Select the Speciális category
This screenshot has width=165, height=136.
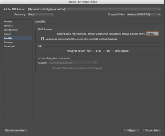(18, 38)
